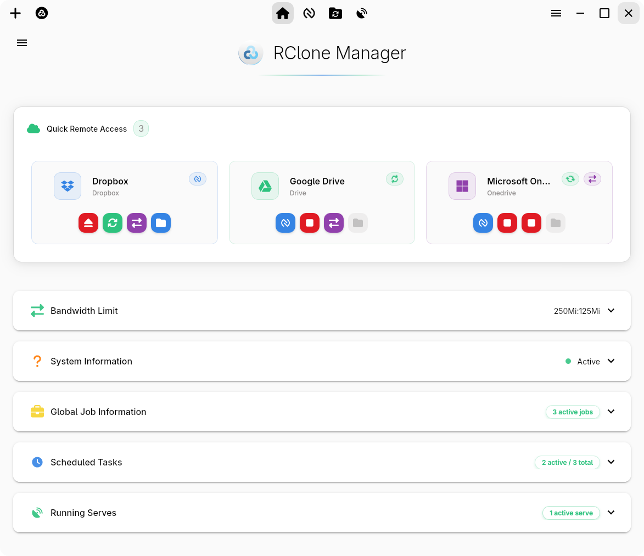Open the mount tab in top bar
644x556 pixels.
[309, 13]
